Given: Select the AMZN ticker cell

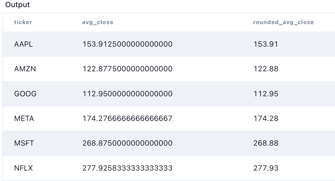Looking at the screenshot, I should [25, 69].
